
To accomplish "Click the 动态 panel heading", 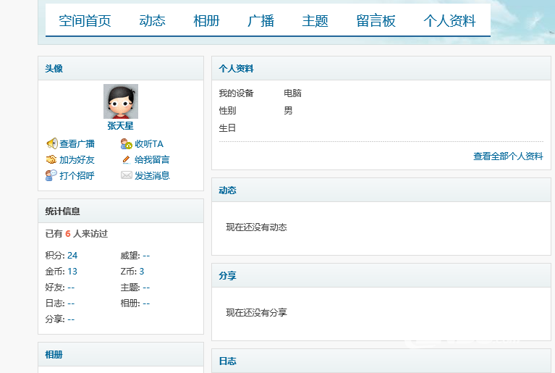I will point(227,190).
